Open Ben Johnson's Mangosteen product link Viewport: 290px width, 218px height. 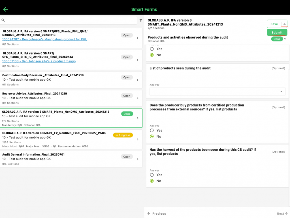click(45, 39)
